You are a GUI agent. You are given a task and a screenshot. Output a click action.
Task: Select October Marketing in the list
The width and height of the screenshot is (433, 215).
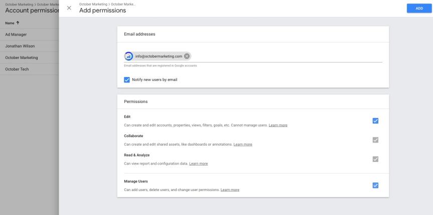(21, 57)
